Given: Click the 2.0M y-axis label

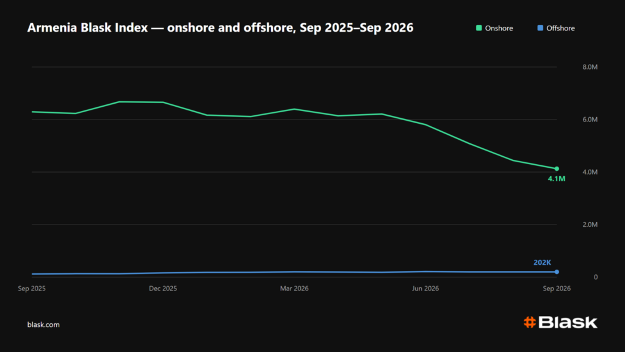Looking at the screenshot, I should coord(590,224).
